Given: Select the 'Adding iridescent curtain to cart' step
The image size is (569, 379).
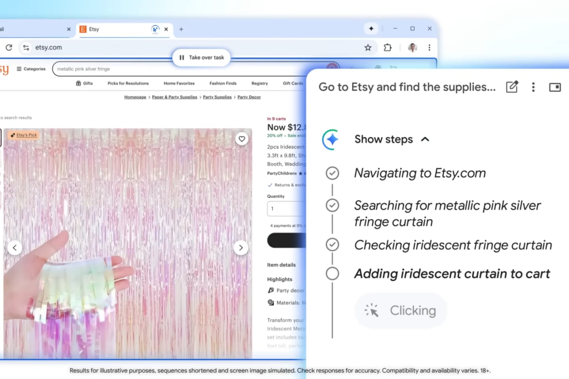Looking at the screenshot, I should 452,274.
